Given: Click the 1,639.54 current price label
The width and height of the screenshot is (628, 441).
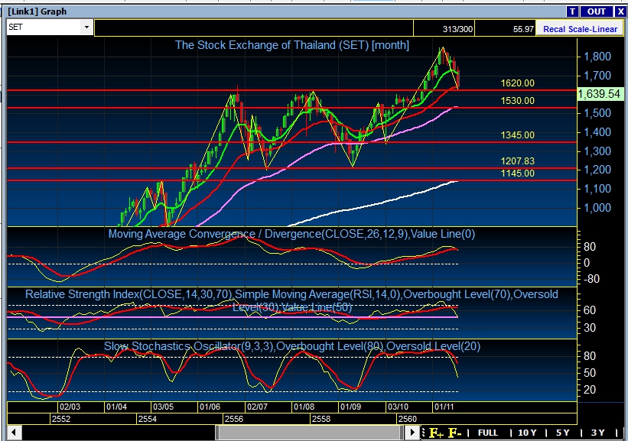Looking at the screenshot, I should point(601,94).
